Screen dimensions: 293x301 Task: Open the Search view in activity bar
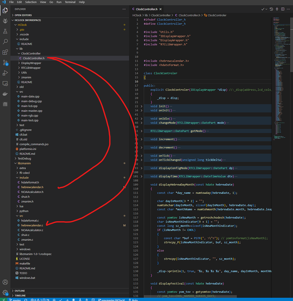click(x=5, y=41)
